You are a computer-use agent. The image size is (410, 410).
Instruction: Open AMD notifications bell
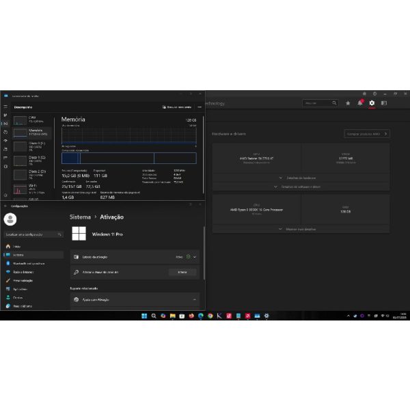point(359,103)
